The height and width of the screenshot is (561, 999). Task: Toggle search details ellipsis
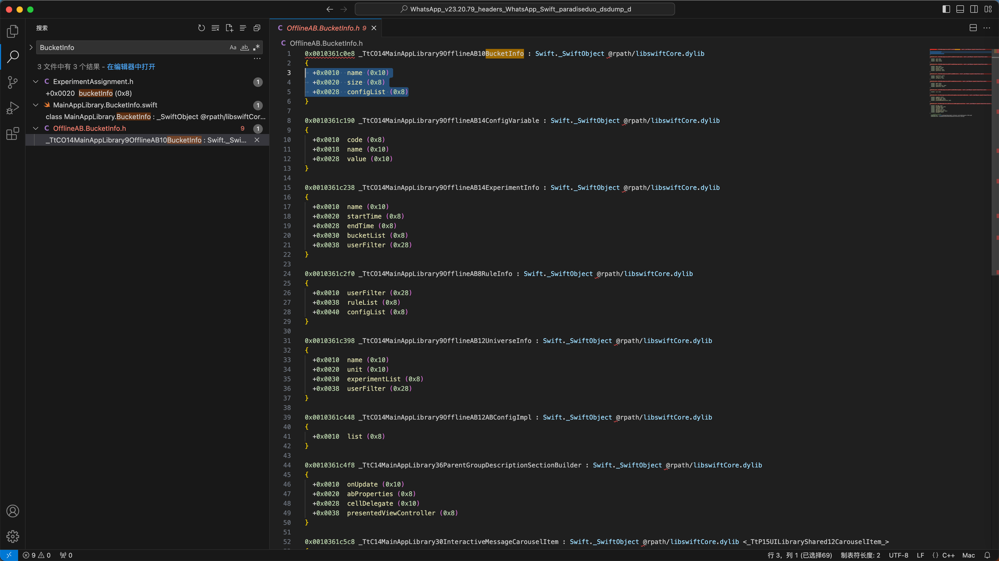(257, 58)
